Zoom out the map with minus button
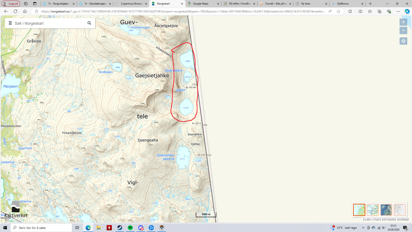The height and width of the screenshot is (232, 412). coord(403,30)
